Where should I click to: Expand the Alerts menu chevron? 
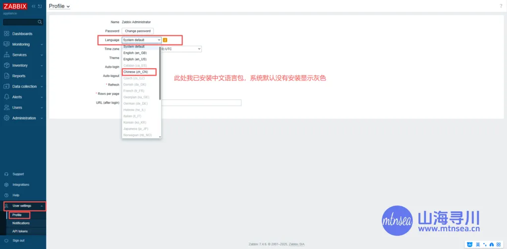(42, 97)
